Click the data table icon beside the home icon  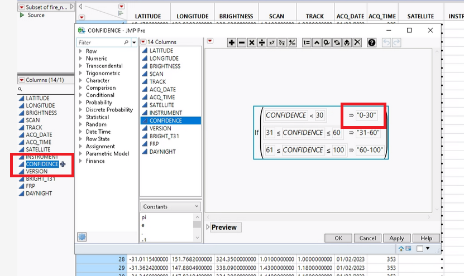(x=408, y=249)
